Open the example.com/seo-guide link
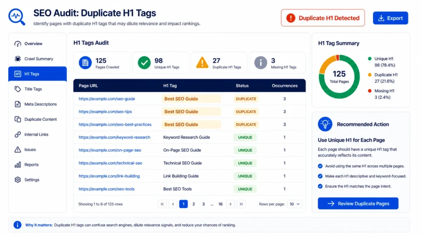Screen dimensions: 422x237 click(x=107, y=99)
